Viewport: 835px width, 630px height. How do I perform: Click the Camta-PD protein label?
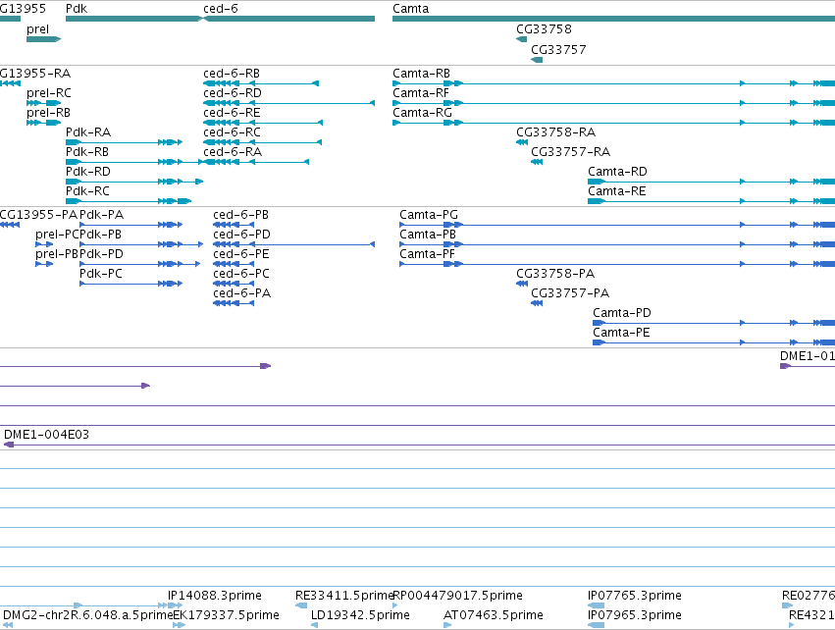tap(622, 313)
